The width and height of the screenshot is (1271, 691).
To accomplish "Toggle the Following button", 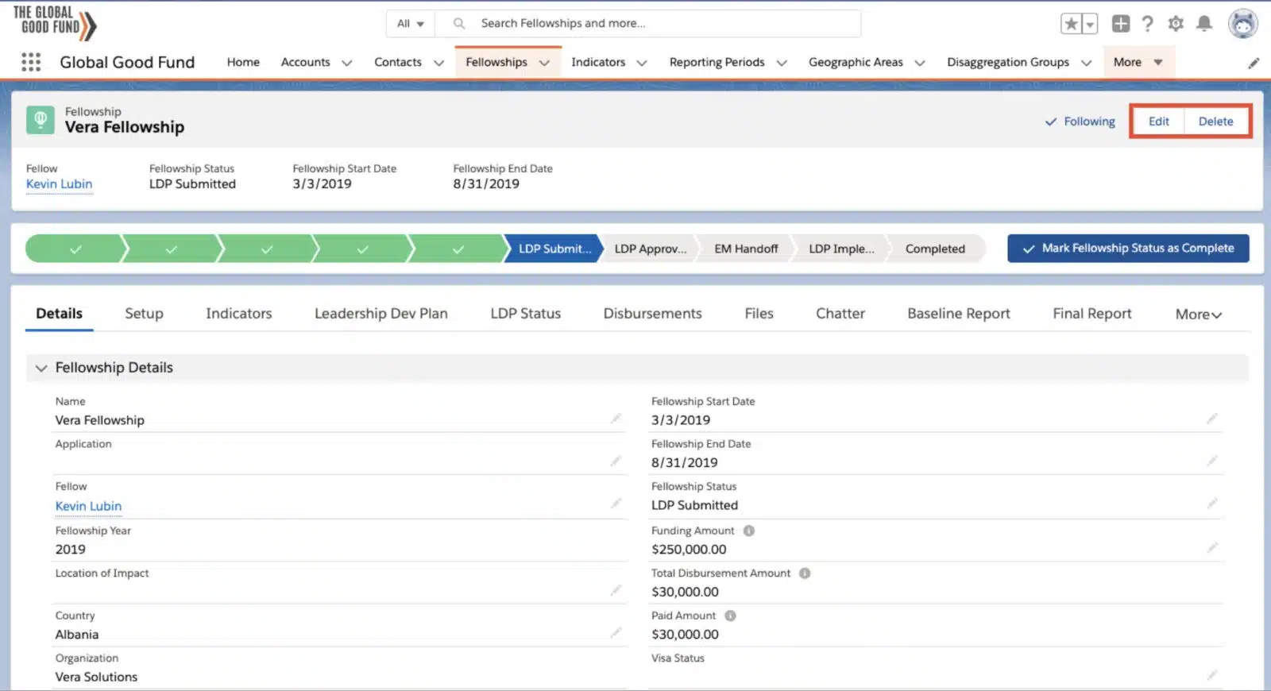I will (x=1080, y=122).
